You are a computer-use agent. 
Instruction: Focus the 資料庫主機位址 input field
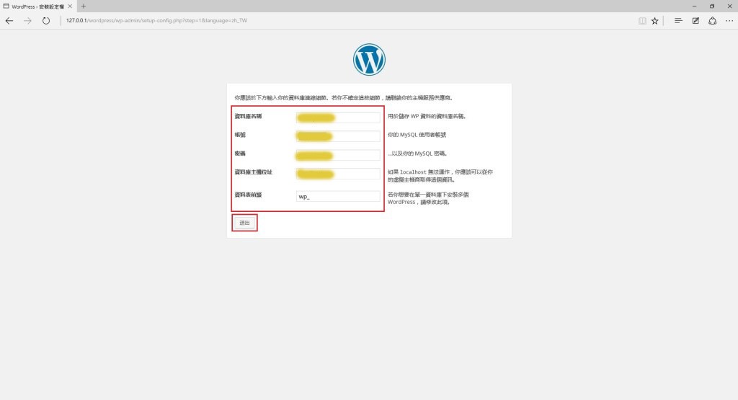(x=338, y=174)
